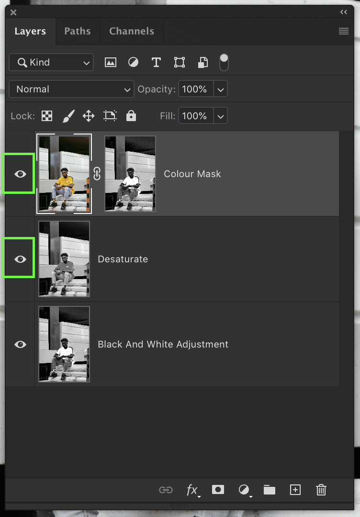Lock transparent pixels checkerboard icon

point(47,116)
